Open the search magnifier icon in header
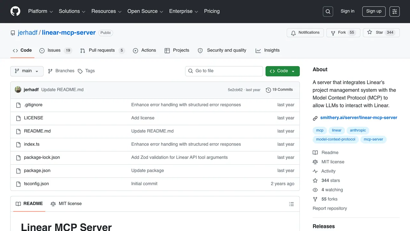This screenshot has height=231, width=410. click(328, 12)
